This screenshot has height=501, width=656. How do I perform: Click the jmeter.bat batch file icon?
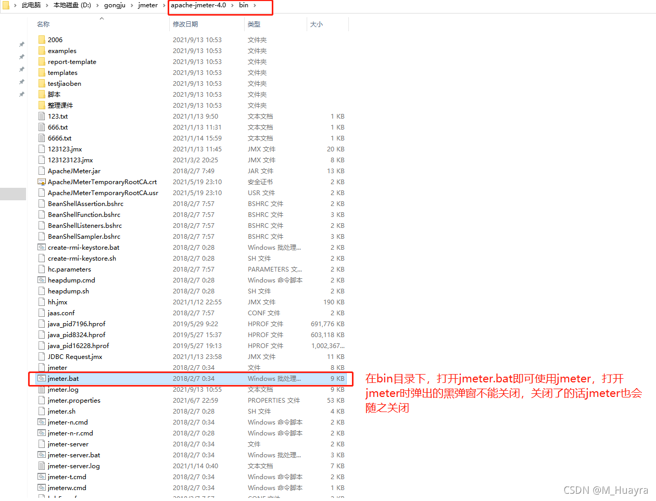click(x=42, y=378)
